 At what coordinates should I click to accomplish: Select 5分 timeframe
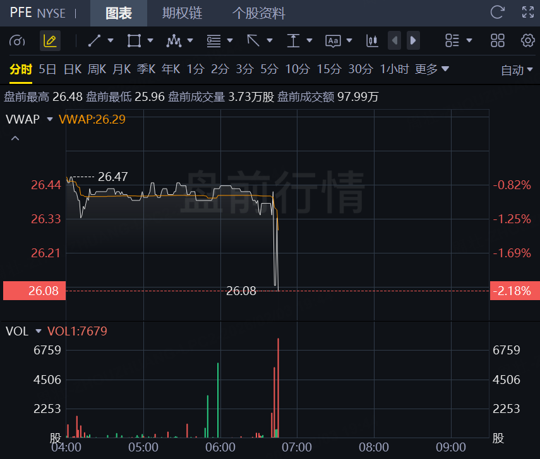click(x=269, y=69)
